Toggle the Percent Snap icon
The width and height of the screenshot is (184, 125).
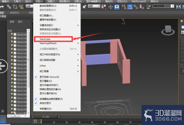click(x=136, y=7)
